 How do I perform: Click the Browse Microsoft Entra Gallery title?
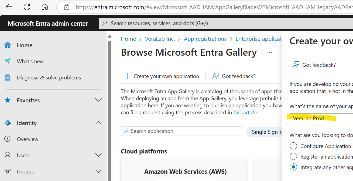pos(189,52)
